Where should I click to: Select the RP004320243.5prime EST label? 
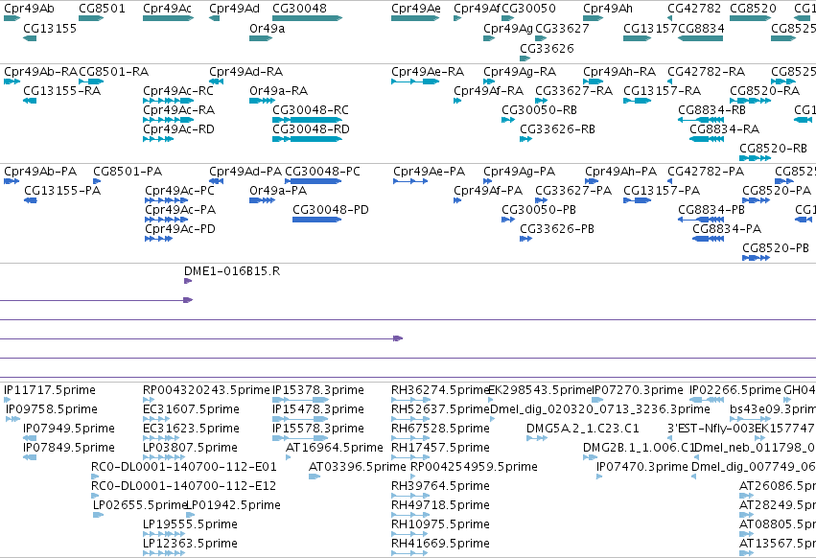click(x=206, y=390)
